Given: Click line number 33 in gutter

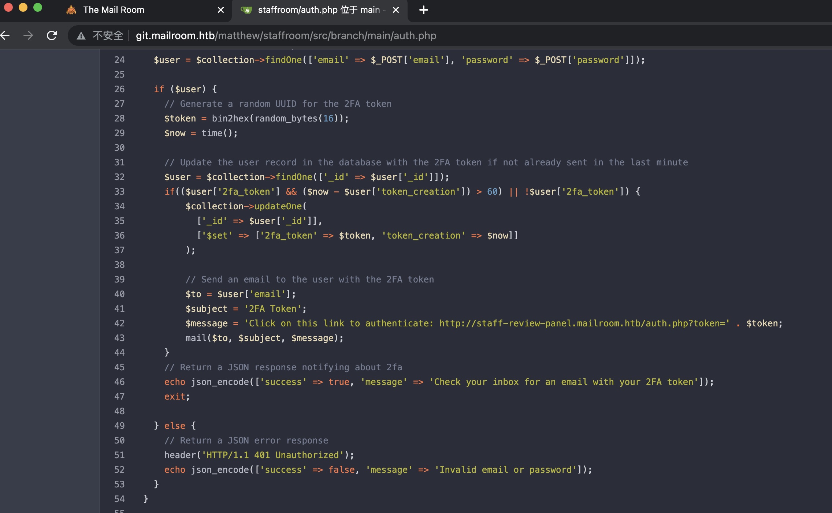Looking at the screenshot, I should point(119,192).
